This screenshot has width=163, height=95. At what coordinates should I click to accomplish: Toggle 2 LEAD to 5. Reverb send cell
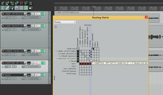[91, 54]
